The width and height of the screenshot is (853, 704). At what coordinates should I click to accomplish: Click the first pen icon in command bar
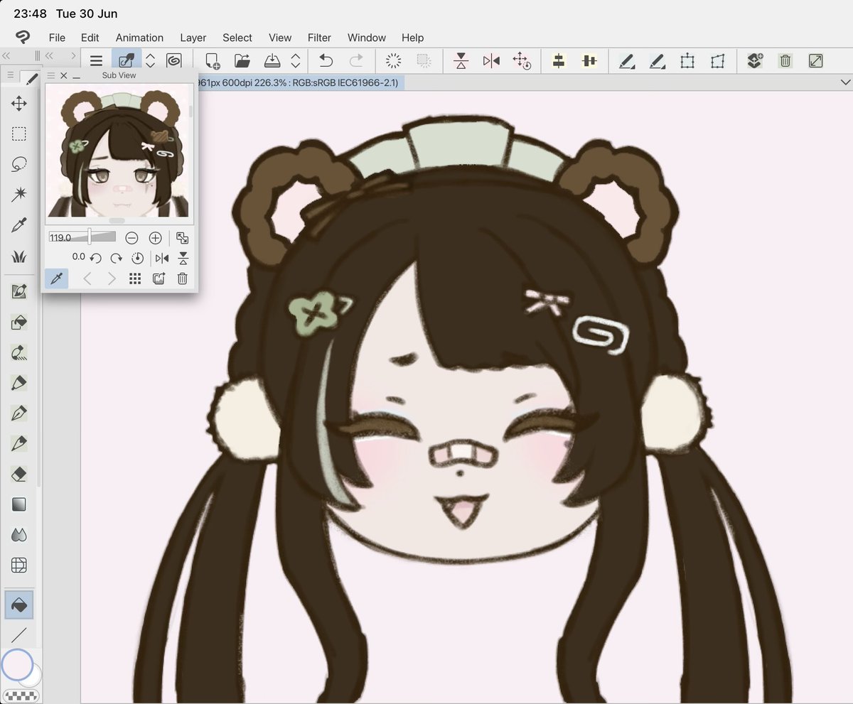click(626, 61)
